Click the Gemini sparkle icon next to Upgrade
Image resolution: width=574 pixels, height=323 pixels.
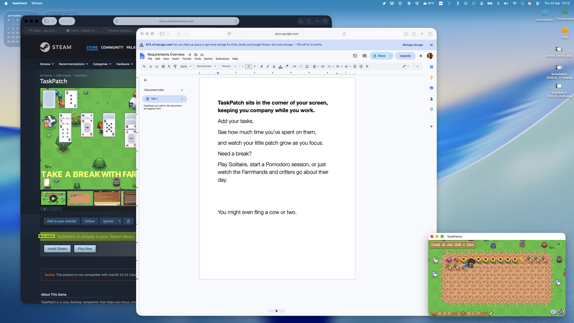pyautogui.click(x=421, y=56)
